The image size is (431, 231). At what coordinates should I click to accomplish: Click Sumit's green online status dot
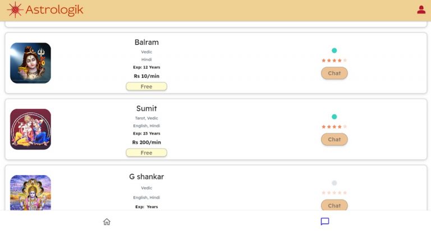[334, 117]
